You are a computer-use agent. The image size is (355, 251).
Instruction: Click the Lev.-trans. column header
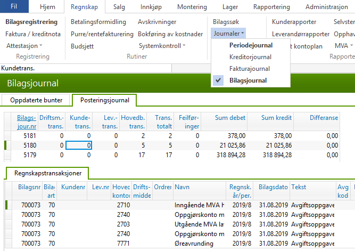106,122
